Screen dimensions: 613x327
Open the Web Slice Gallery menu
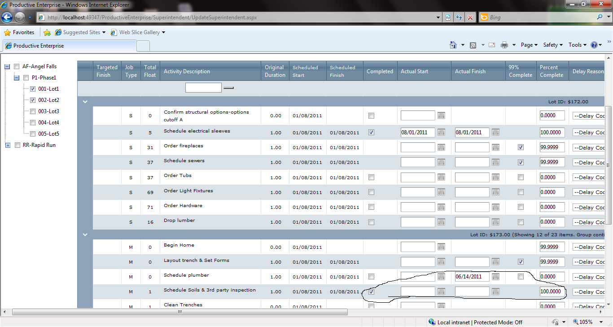(x=138, y=32)
